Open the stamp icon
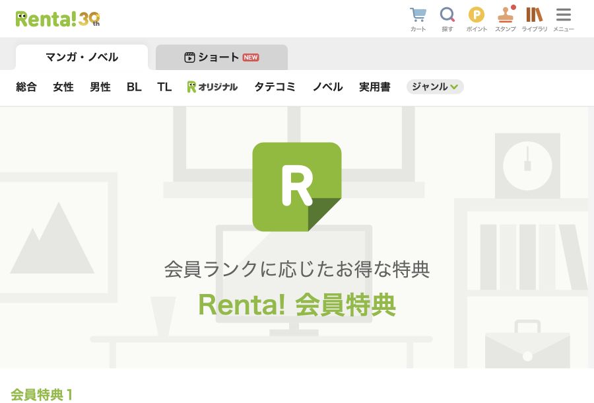594x403 pixels. pos(506,19)
